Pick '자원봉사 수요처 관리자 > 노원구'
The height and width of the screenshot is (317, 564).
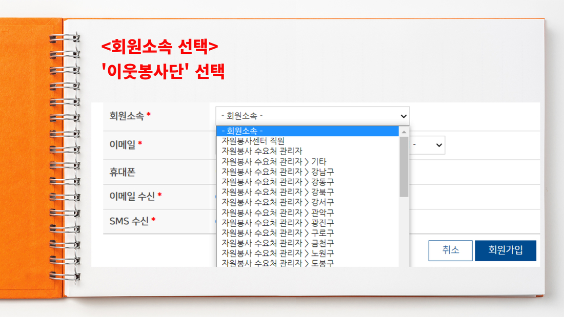308,253
